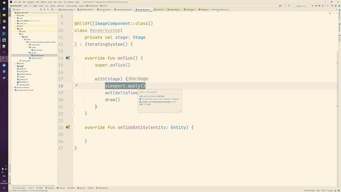Open the Navigate menu
This screenshot has width=341, height=192.
click(x=31, y=2)
